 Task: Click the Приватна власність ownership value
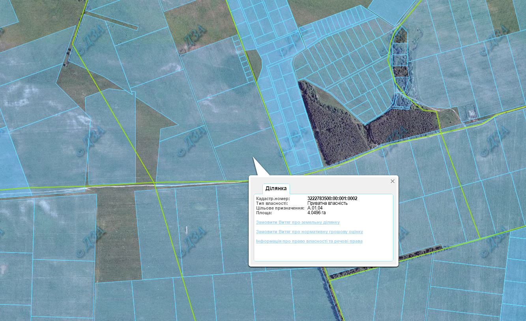click(327, 203)
